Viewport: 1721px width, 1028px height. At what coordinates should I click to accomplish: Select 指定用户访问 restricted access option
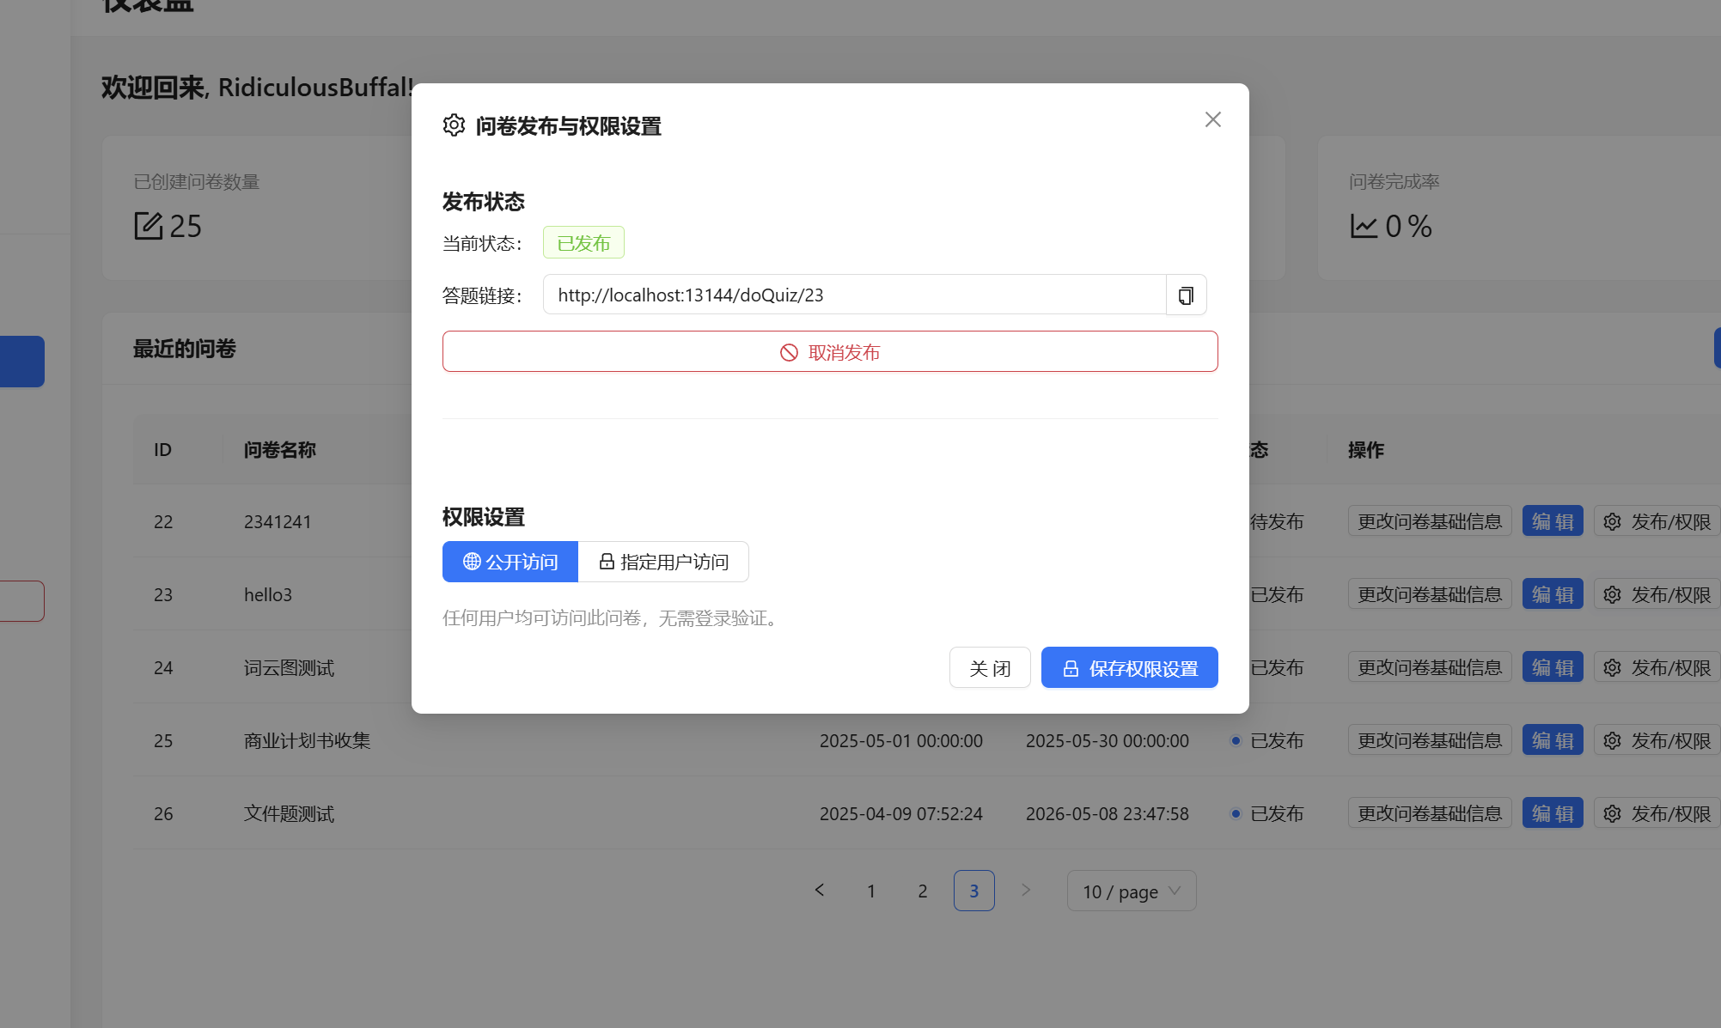click(663, 562)
